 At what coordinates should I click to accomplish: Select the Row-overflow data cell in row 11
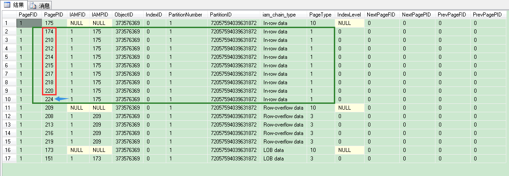[284, 108]
